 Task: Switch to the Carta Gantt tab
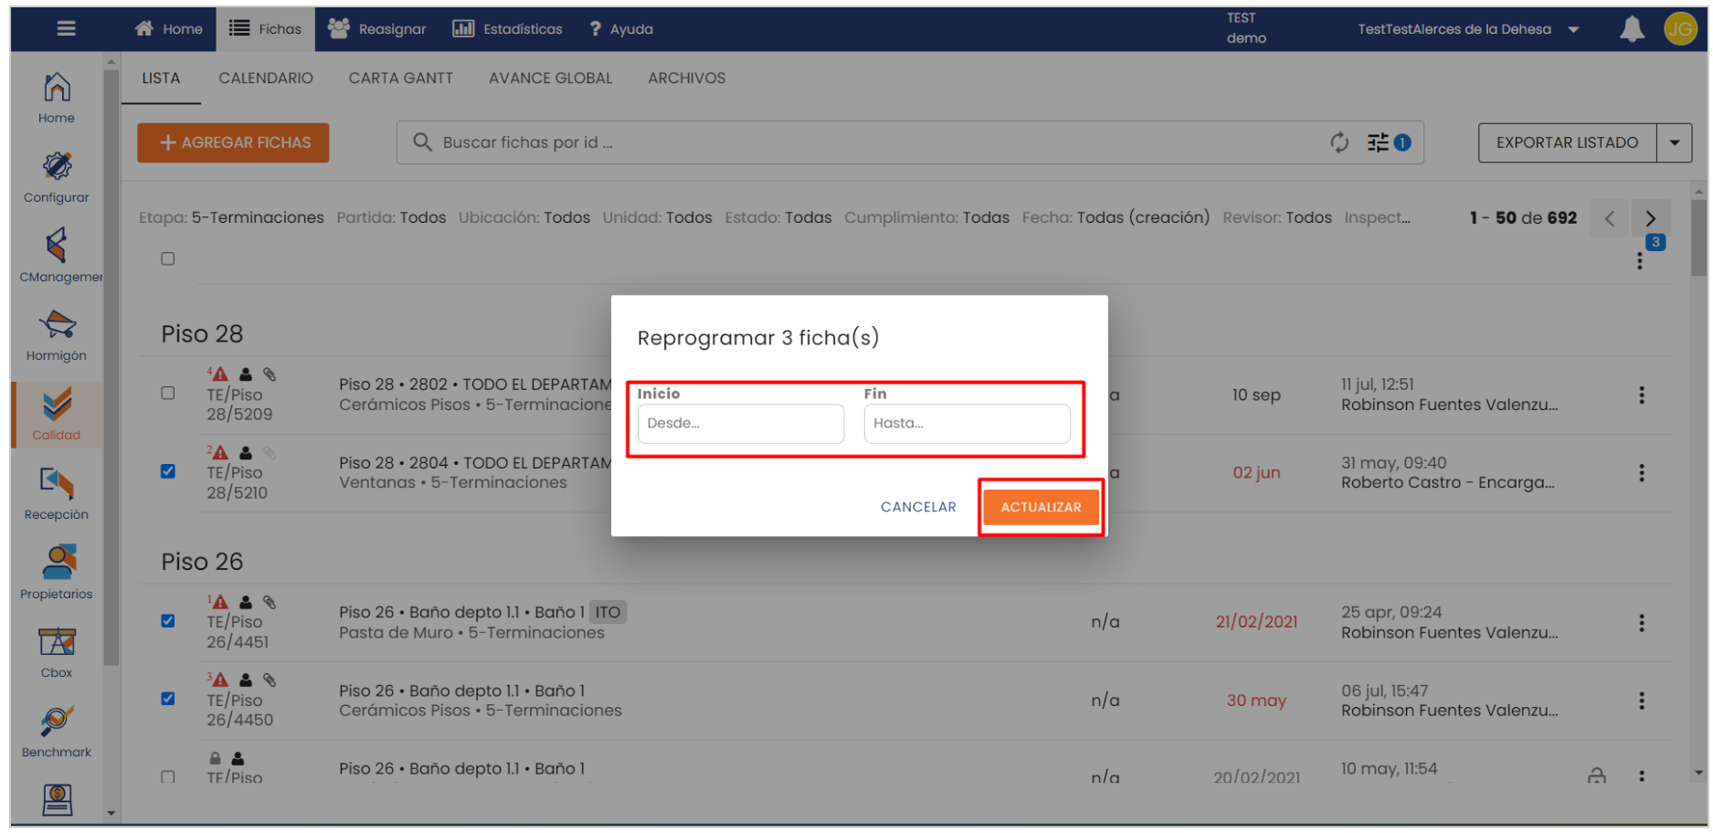coord(400,79)
